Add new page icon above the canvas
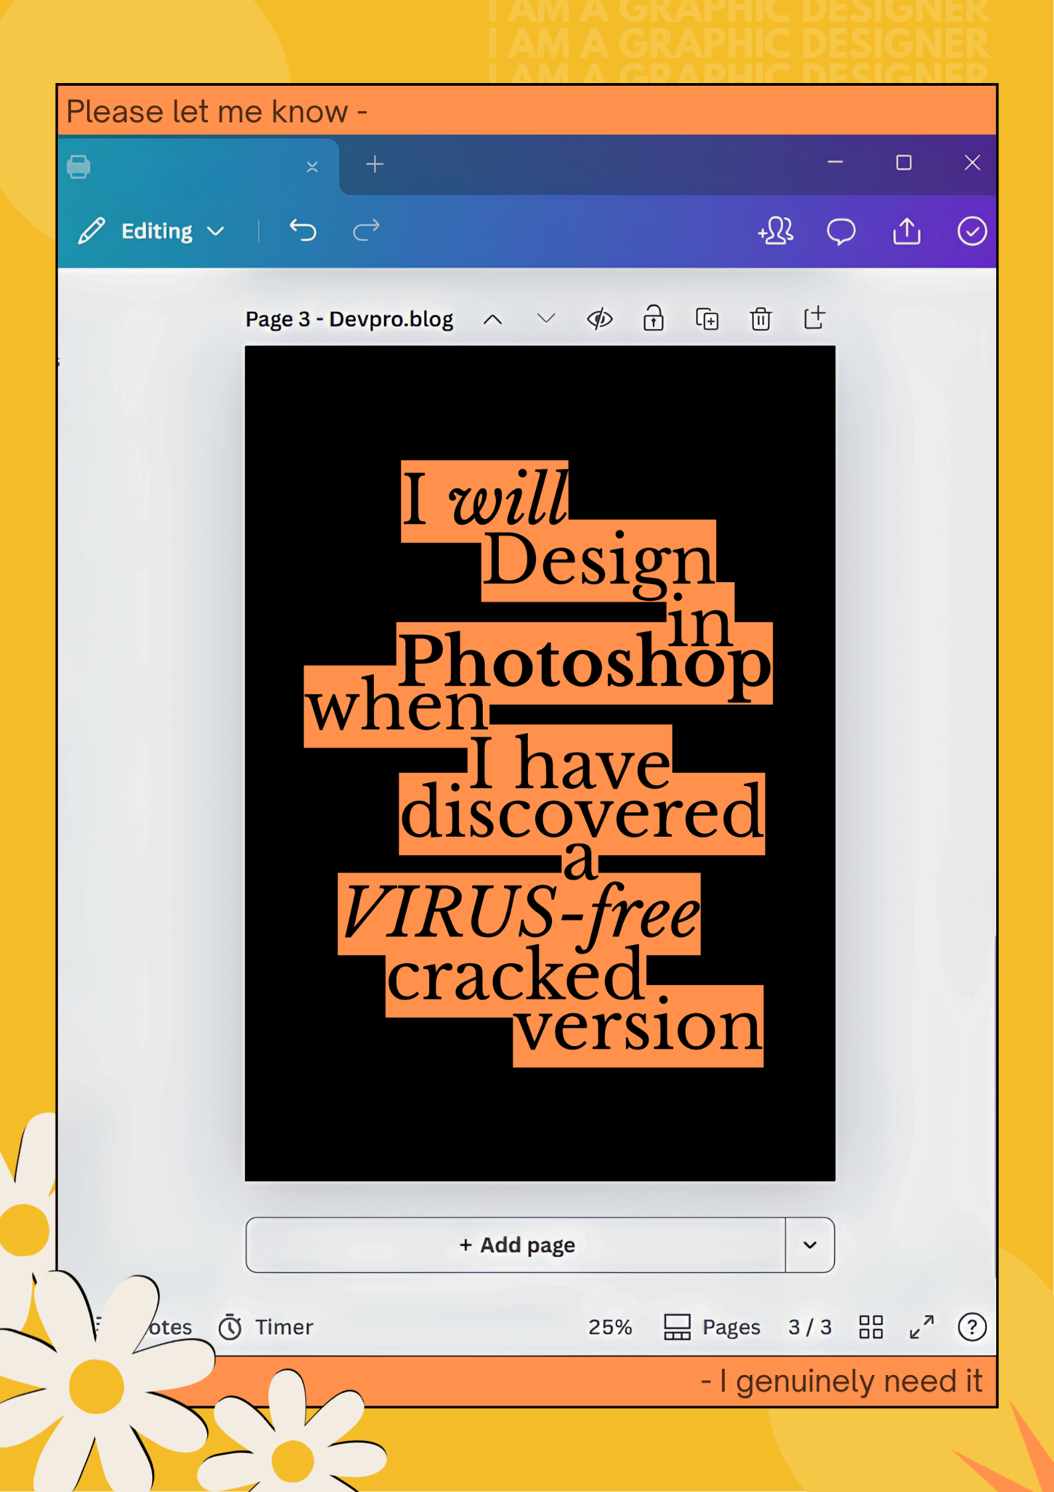 (x=814, y=318)
